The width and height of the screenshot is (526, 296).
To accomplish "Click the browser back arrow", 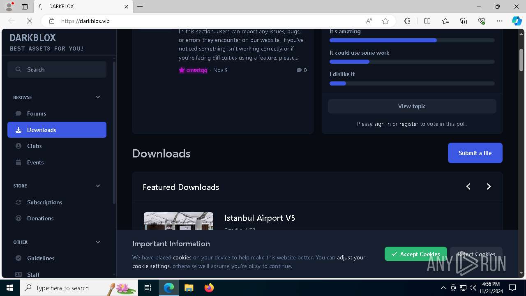I will tap(12, 21).
